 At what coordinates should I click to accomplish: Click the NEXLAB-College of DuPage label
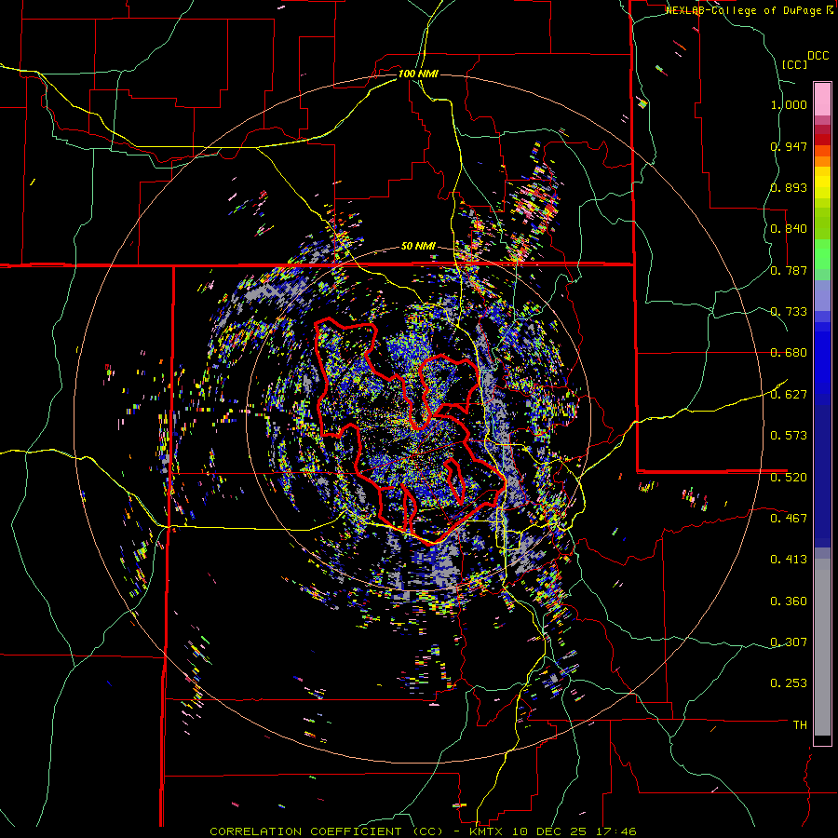click(x=743, y=10)
